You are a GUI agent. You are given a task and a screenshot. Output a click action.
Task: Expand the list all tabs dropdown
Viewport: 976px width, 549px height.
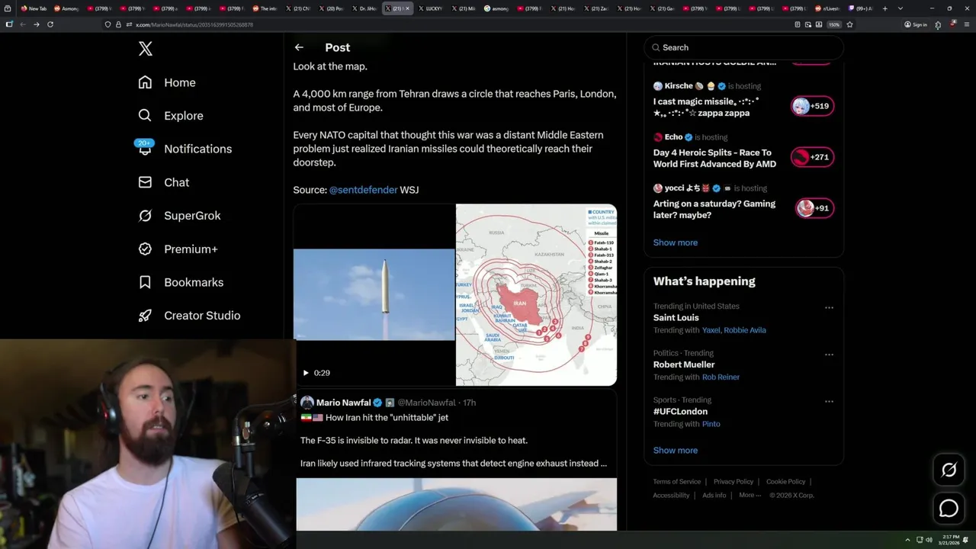point(901,8)
